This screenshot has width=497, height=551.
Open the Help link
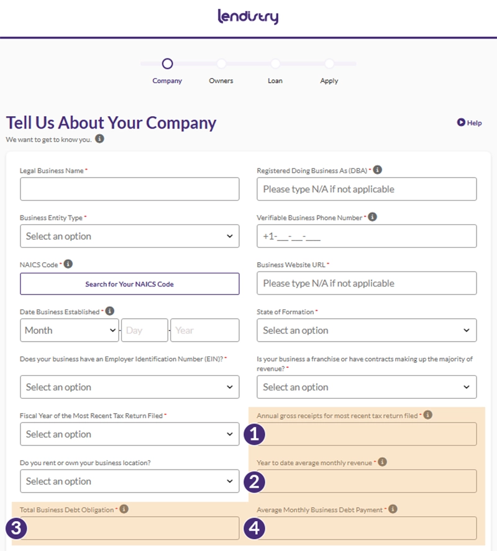click(470, 122)
